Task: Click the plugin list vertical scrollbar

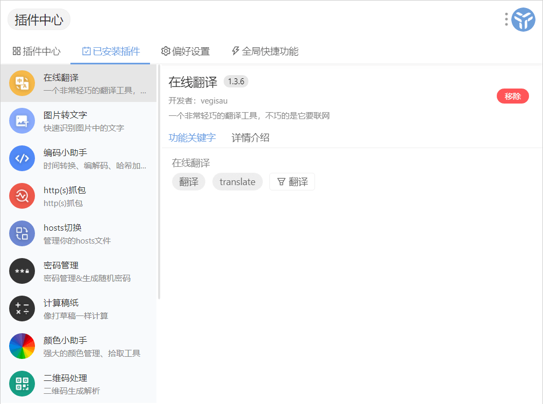Action: point(159,182)
